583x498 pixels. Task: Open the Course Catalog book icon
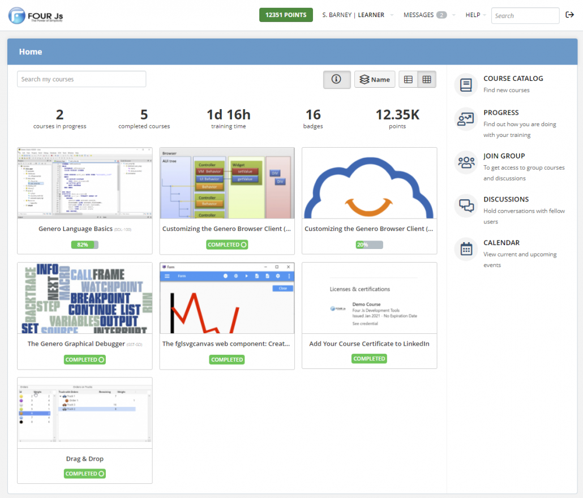tap(465, 84)
